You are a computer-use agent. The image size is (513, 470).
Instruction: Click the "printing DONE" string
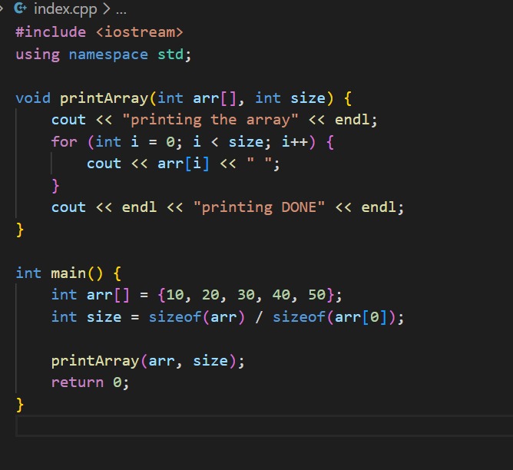(x=259, y=207)
